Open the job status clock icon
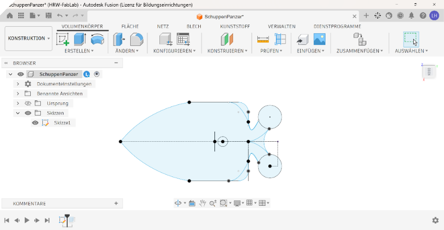The width and height of the screenshot is (444, 230). click(x=400, y=16)
